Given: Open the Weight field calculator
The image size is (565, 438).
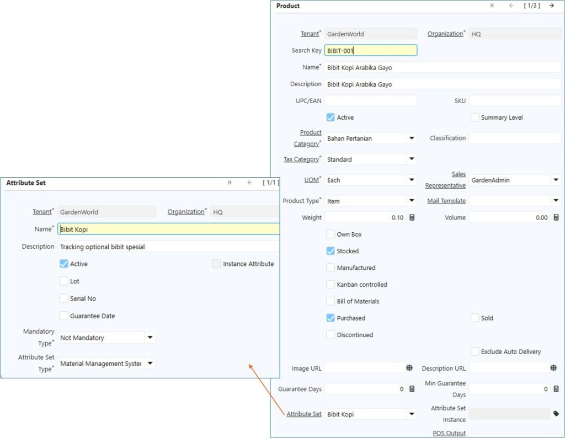Looking at the screenshot, I should click(x=412, y=218).
